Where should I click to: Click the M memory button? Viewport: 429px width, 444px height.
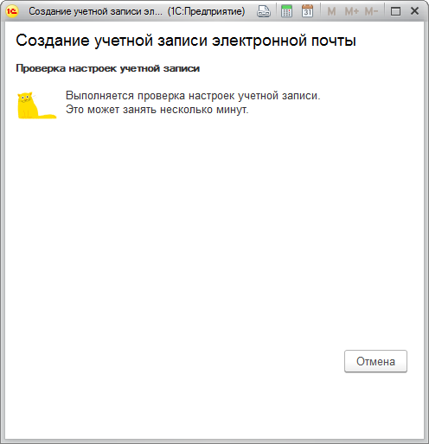click(331, 11)
